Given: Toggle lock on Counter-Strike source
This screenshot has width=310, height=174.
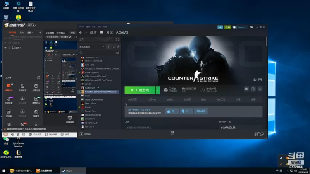Looking at the screenshot, I should point(9,38).
